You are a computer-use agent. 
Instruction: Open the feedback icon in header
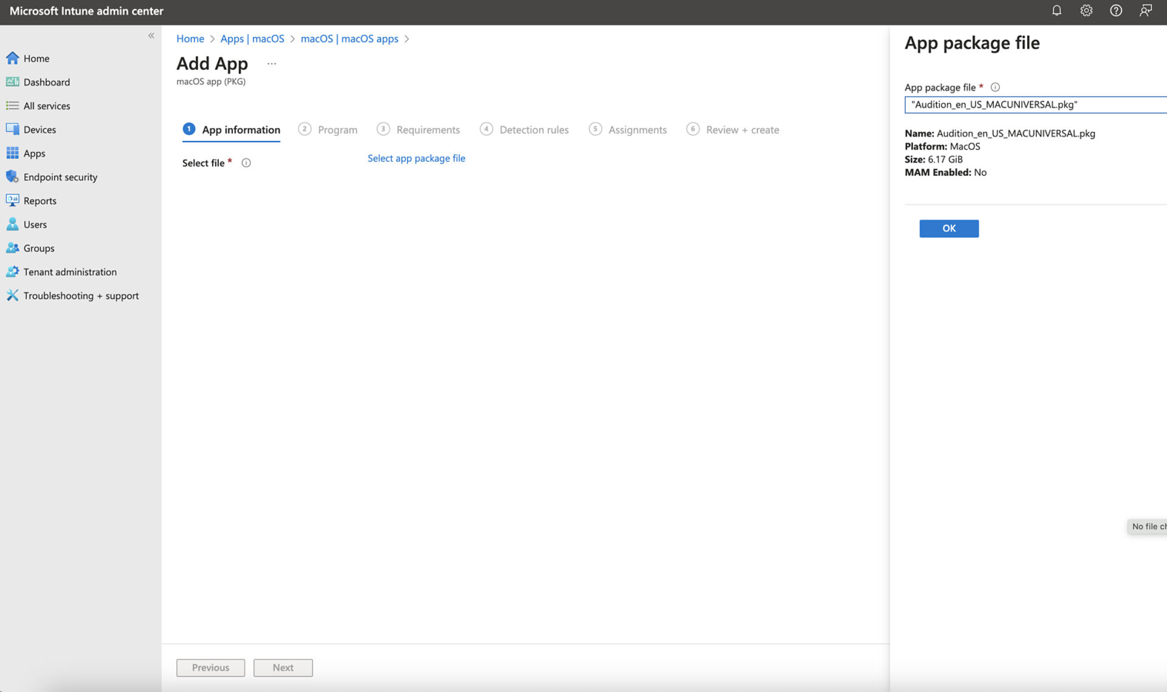[1146, 10]
